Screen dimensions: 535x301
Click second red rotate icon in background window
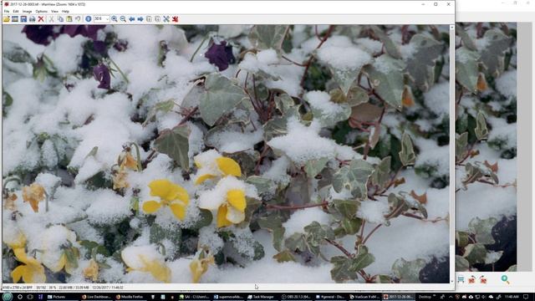tap(483, 280)
